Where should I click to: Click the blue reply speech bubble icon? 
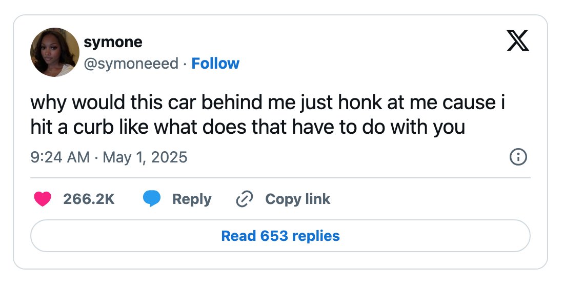(152, 199)
